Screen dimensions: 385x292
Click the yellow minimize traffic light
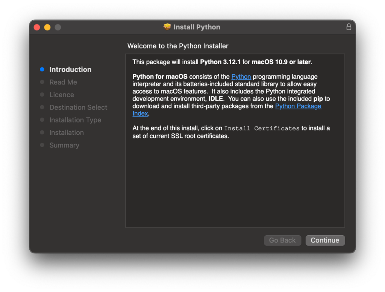pos(47,27)
